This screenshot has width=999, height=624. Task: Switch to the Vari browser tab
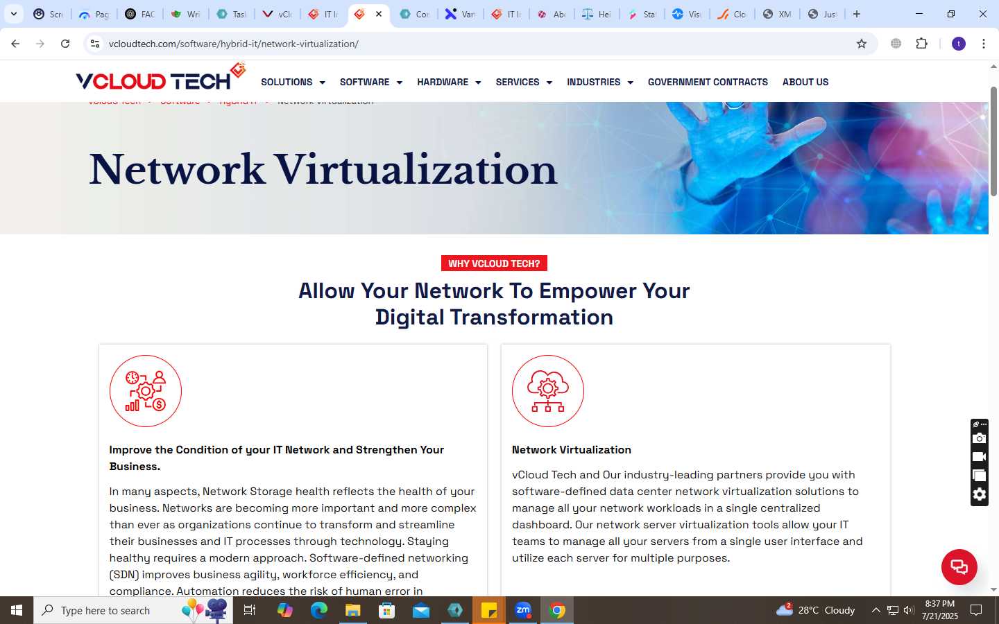tap(460, 14)
